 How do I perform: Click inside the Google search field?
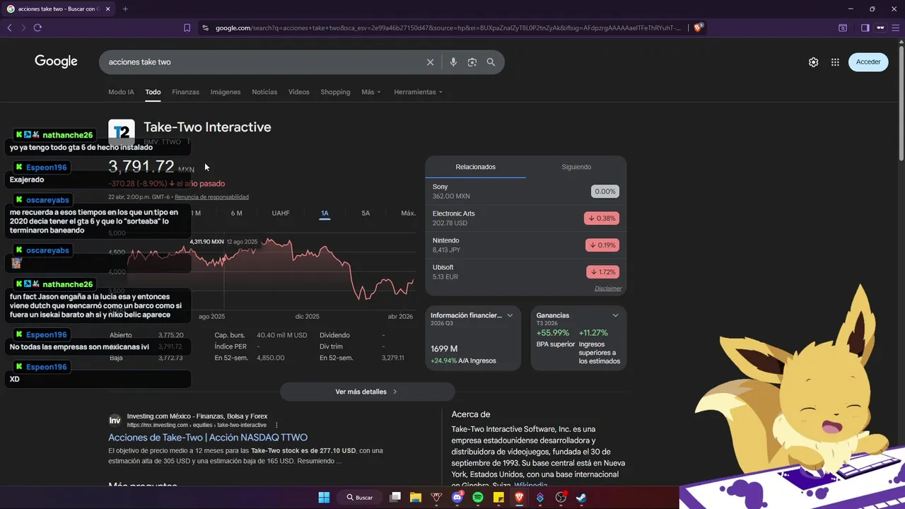pyautogui.click(x=262, y=62)
